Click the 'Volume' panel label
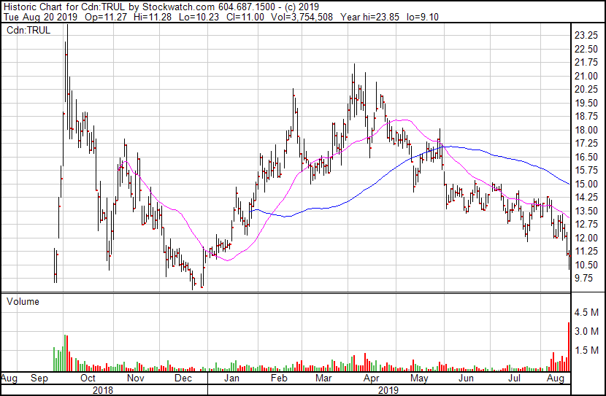This screenshot has height=396, width=606. click(x=23, y=301)
